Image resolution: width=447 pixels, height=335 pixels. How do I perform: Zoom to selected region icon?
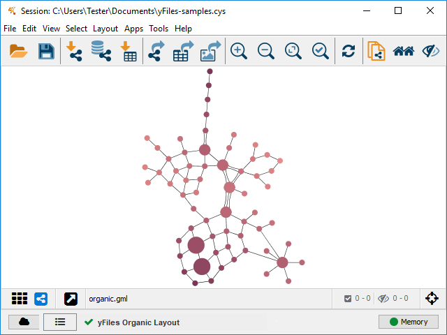coord(321,51)
